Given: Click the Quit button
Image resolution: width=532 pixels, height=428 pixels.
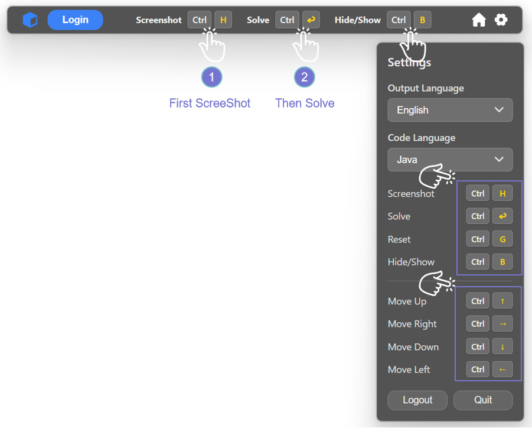Looking at the screenshot, I should coord(483,400).
